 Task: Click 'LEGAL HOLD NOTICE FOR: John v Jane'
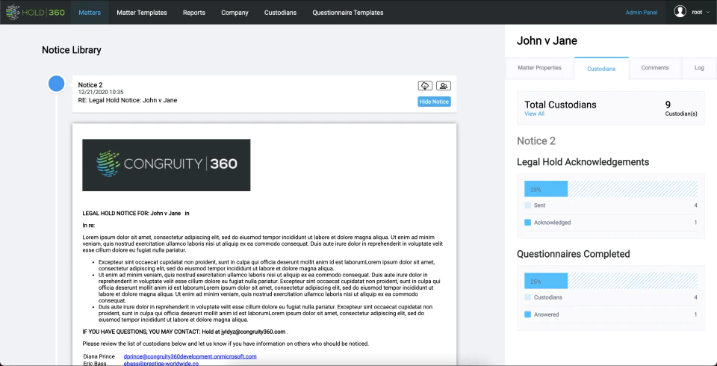[x=131, y=213]
